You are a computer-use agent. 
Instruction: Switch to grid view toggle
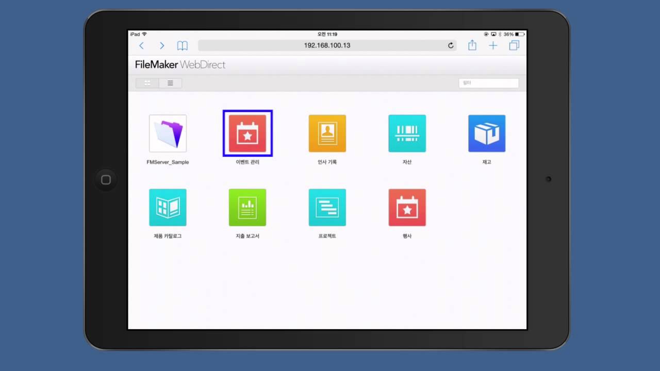pyautogui.click(x=147, y=83)
